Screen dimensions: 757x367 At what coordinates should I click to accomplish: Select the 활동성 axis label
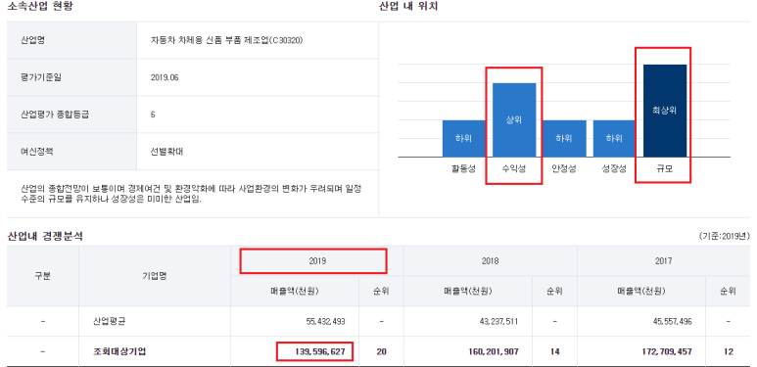coord(463,169)
